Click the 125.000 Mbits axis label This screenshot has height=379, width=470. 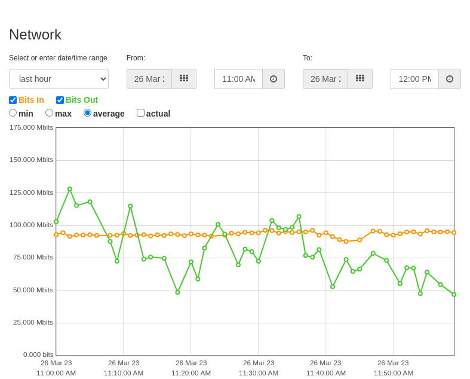point(32,192)
